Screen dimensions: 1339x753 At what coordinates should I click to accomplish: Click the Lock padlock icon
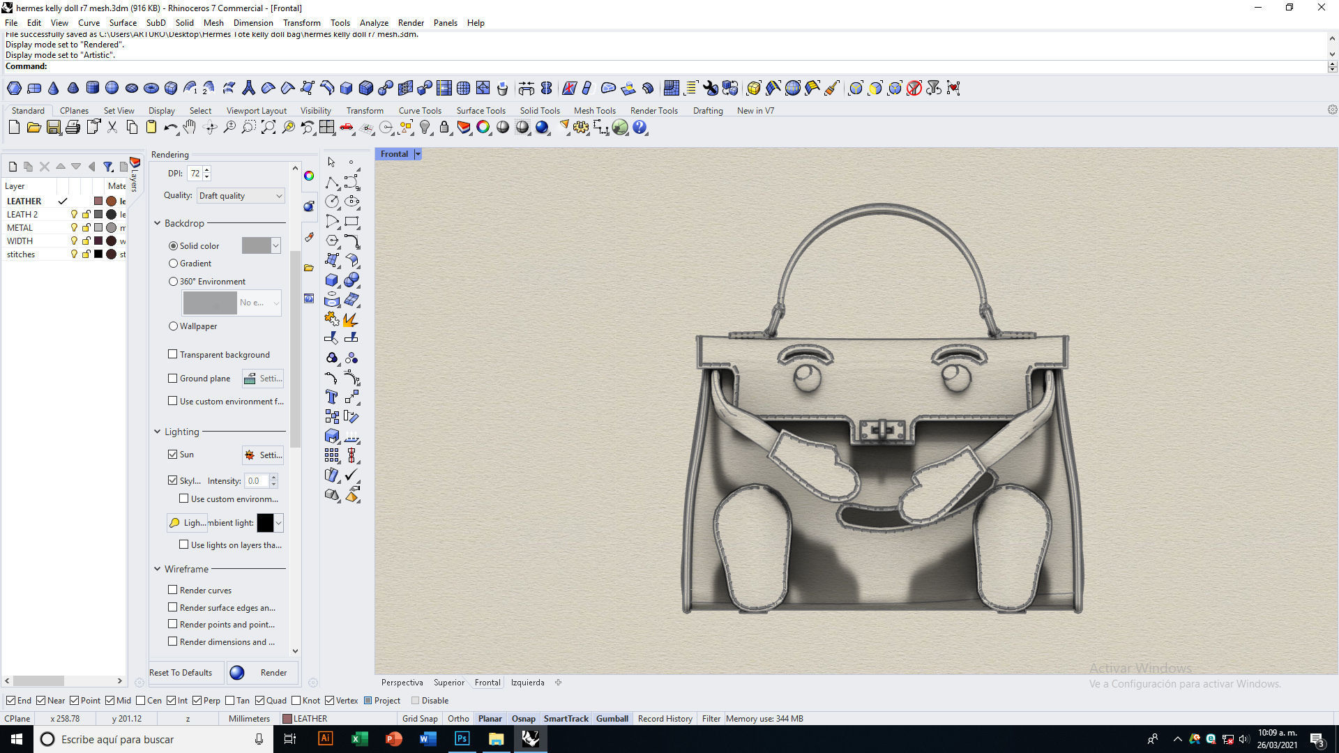(444, 127)
